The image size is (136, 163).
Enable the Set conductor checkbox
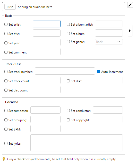tap(68, 111)
